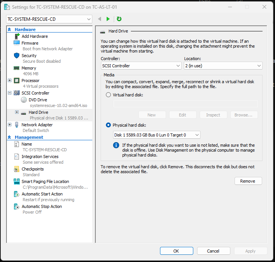Select Checkpoints under Management
The height and width of the screenshot is (262, 275).
pyautogui.click(x=33, y=169)
